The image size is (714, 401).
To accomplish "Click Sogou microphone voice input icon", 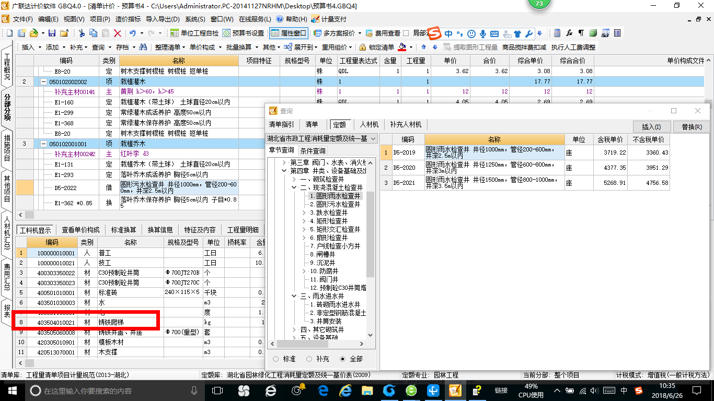I will point(483,33).
